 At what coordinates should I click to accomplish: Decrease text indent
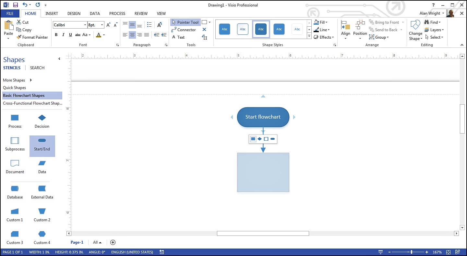(x=157, y=35)
